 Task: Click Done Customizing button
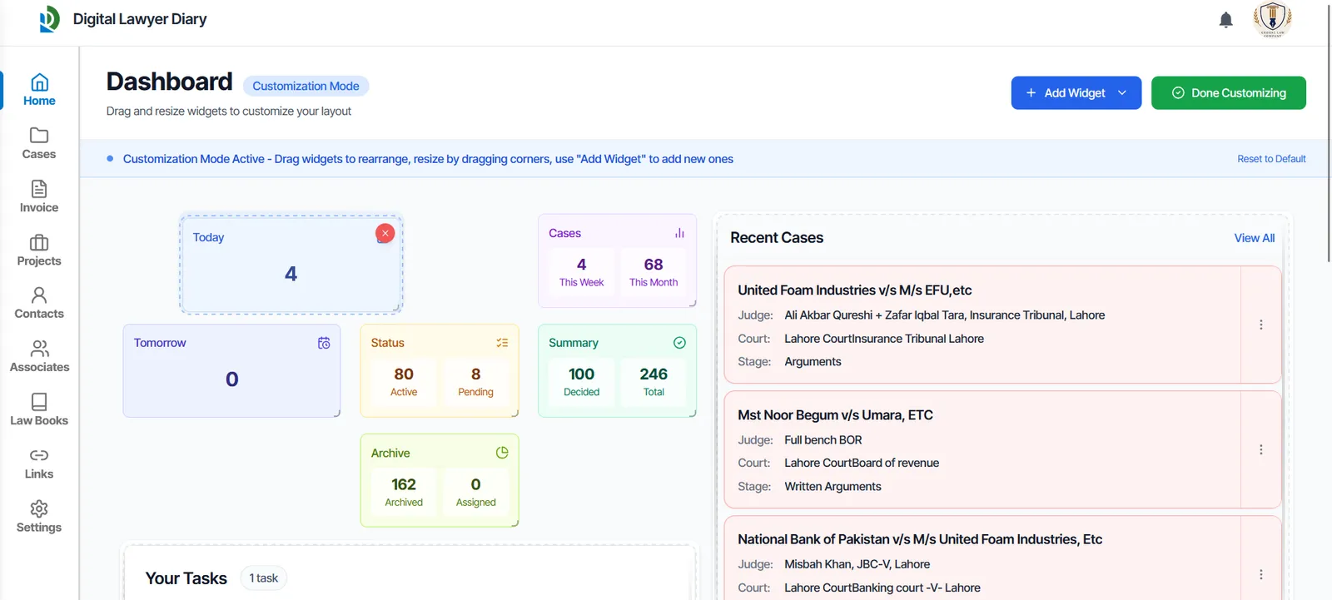(x=1228, y=93)
